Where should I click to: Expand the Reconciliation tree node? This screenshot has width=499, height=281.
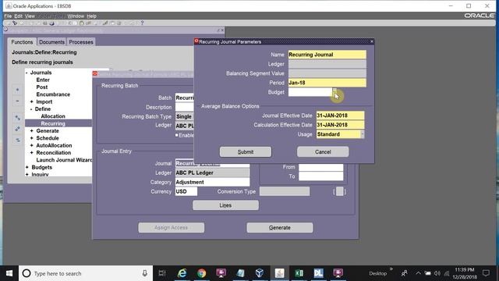[x=31, y=153]
